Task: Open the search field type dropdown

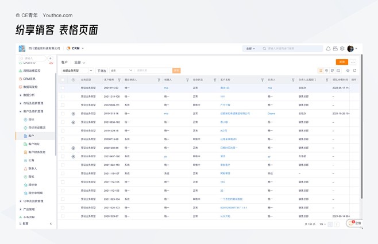Action: (x=122, y=71)
